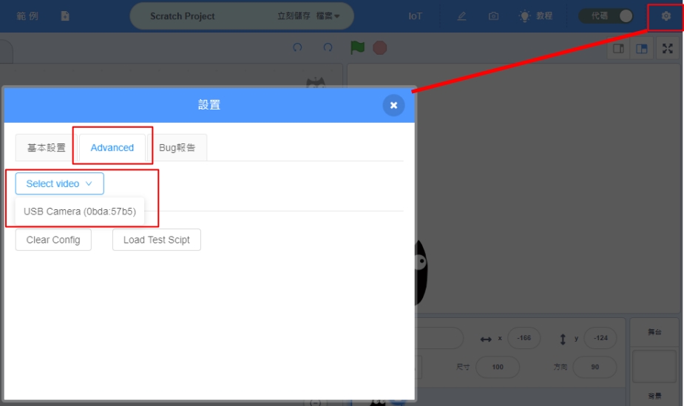Open the 檔案 file dropdown menu
Image resolution: width=684 pixels, height=406 pixels.
pyautogui.click(x=328, y=16)
